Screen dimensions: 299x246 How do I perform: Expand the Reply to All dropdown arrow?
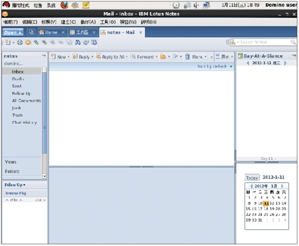[x=127, y=57]
